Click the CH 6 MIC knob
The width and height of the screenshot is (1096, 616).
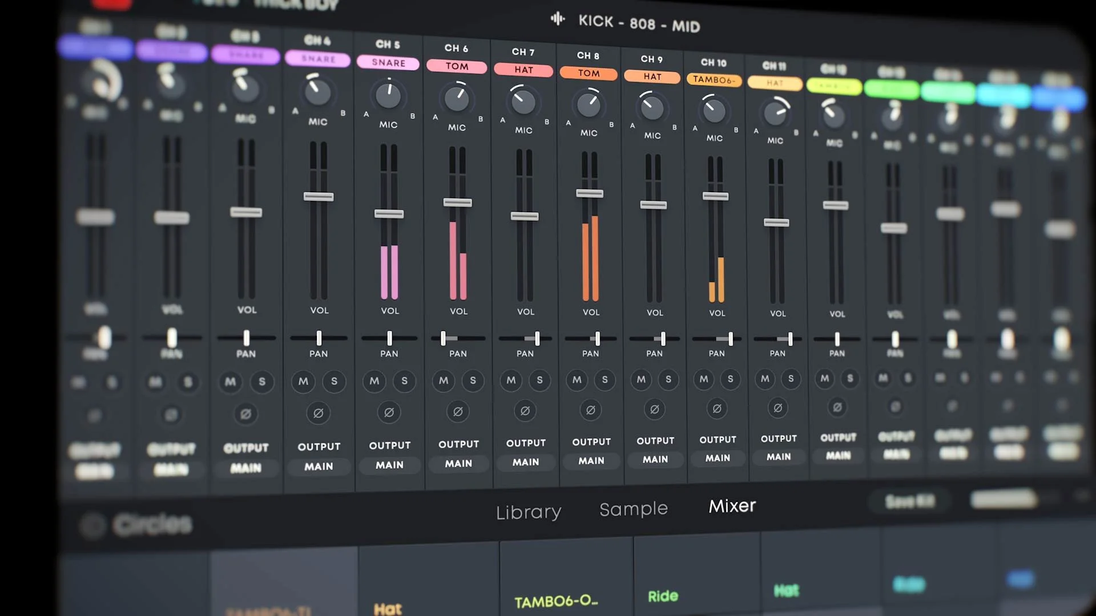(x=457, y=99)
